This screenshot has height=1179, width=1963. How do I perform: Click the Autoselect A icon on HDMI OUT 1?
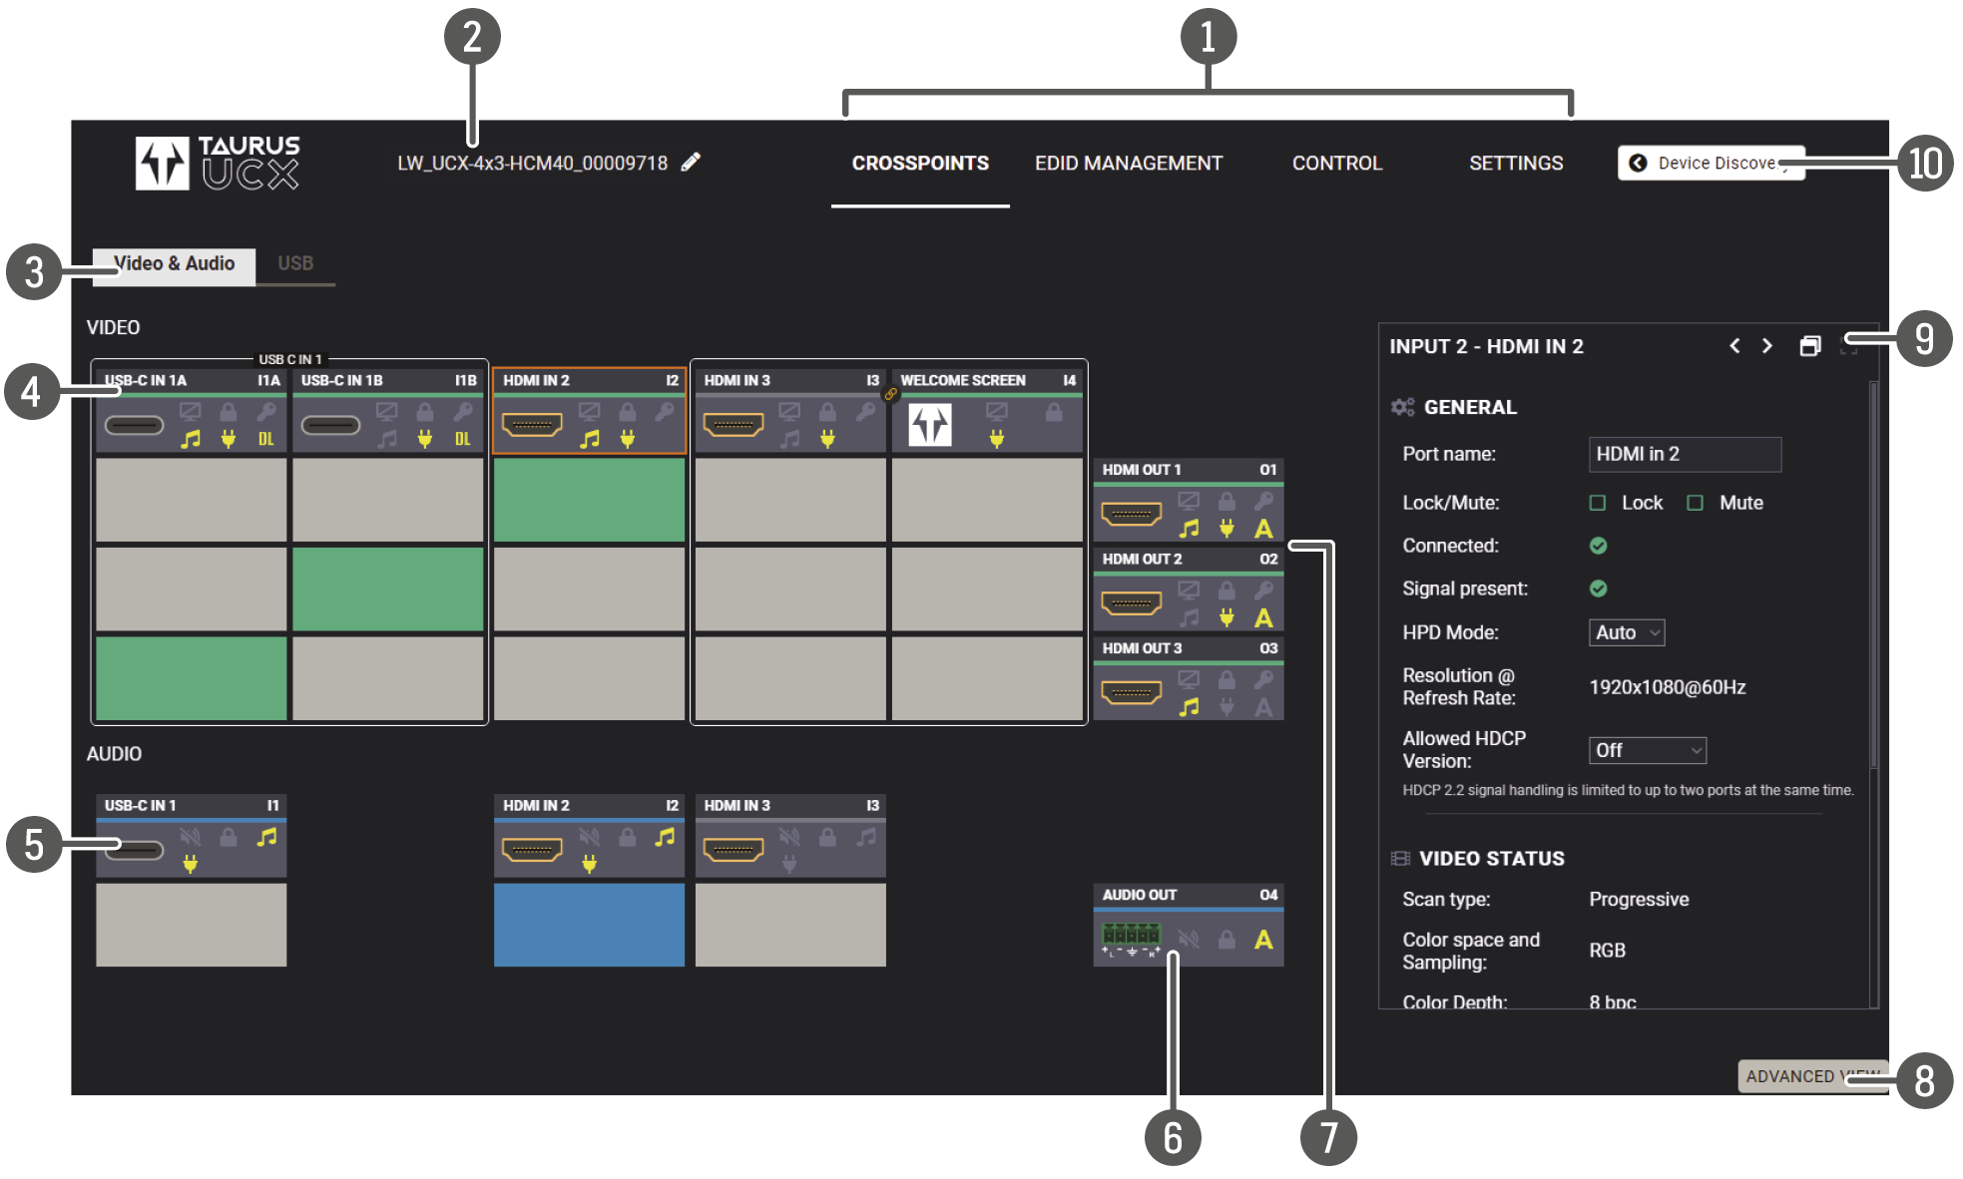click(1263, 529)
